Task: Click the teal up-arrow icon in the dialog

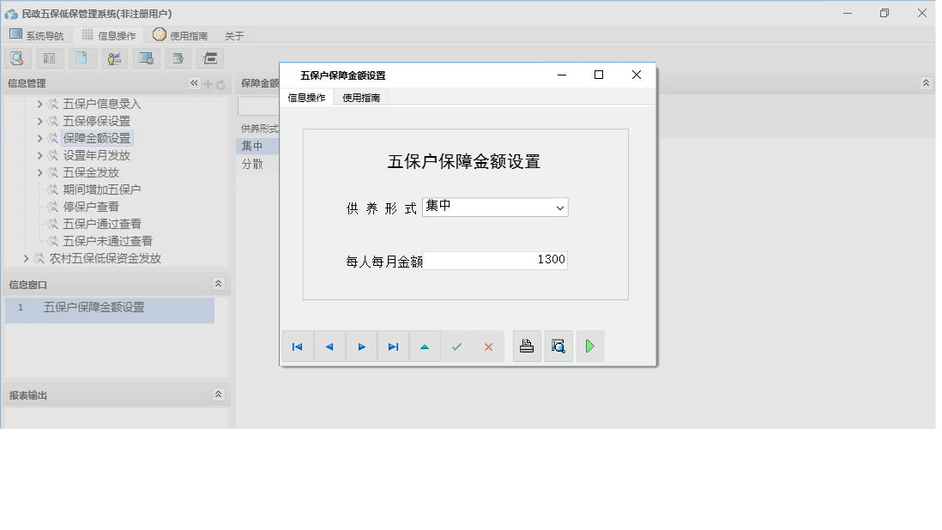Action: [425, 346]
